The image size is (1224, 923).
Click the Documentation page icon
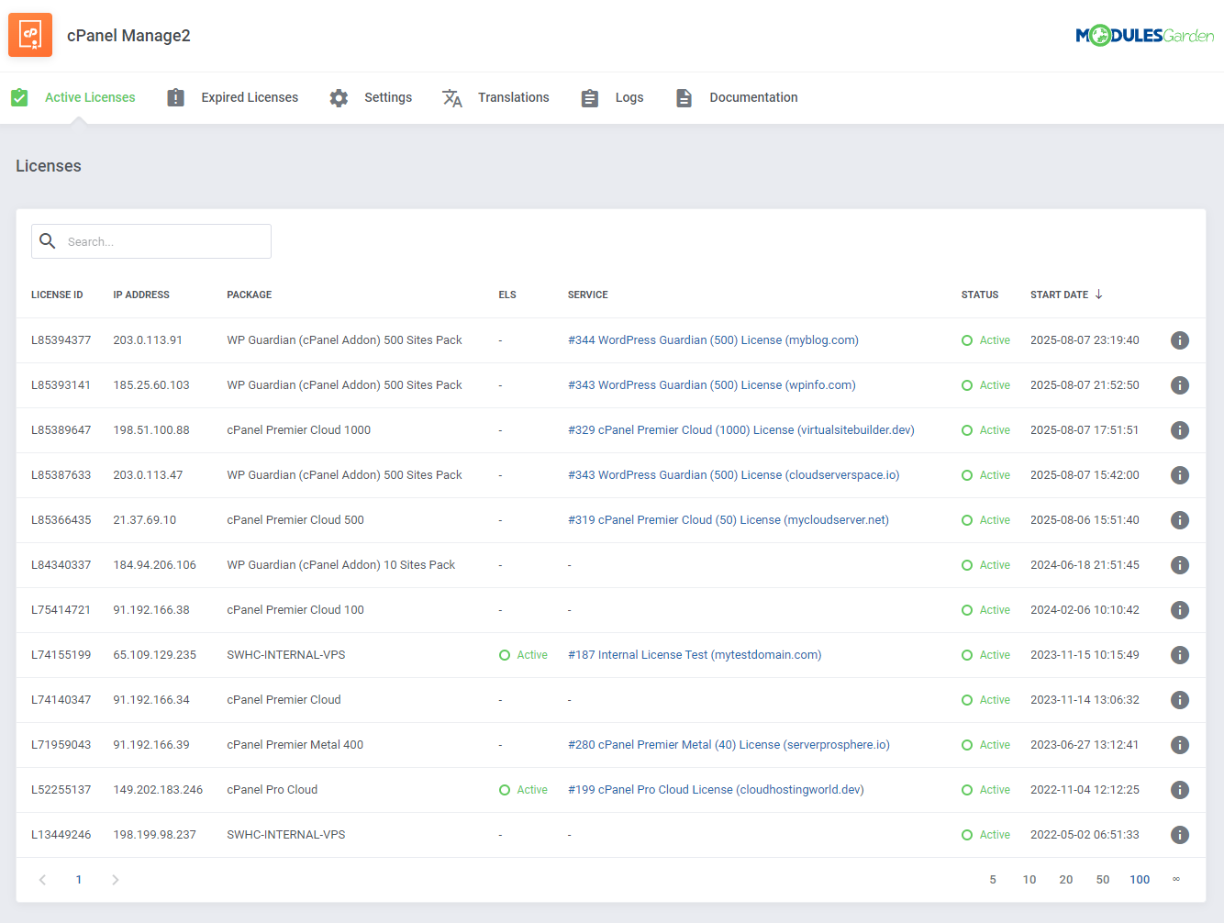684,97
